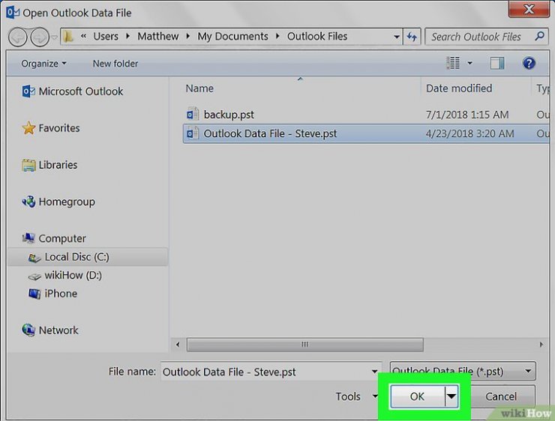Open the blue Help icon

529,63
